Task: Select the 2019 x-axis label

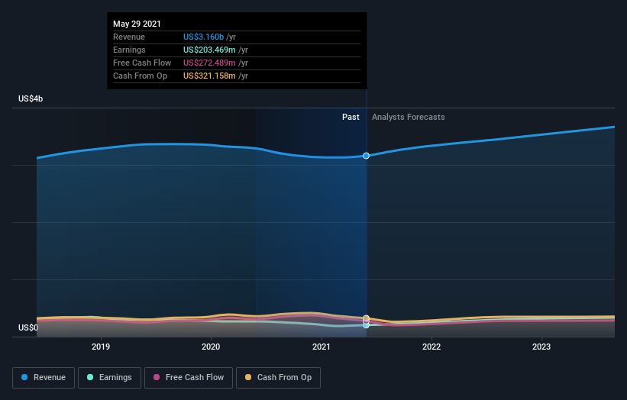Action: (x=101, y=347)
